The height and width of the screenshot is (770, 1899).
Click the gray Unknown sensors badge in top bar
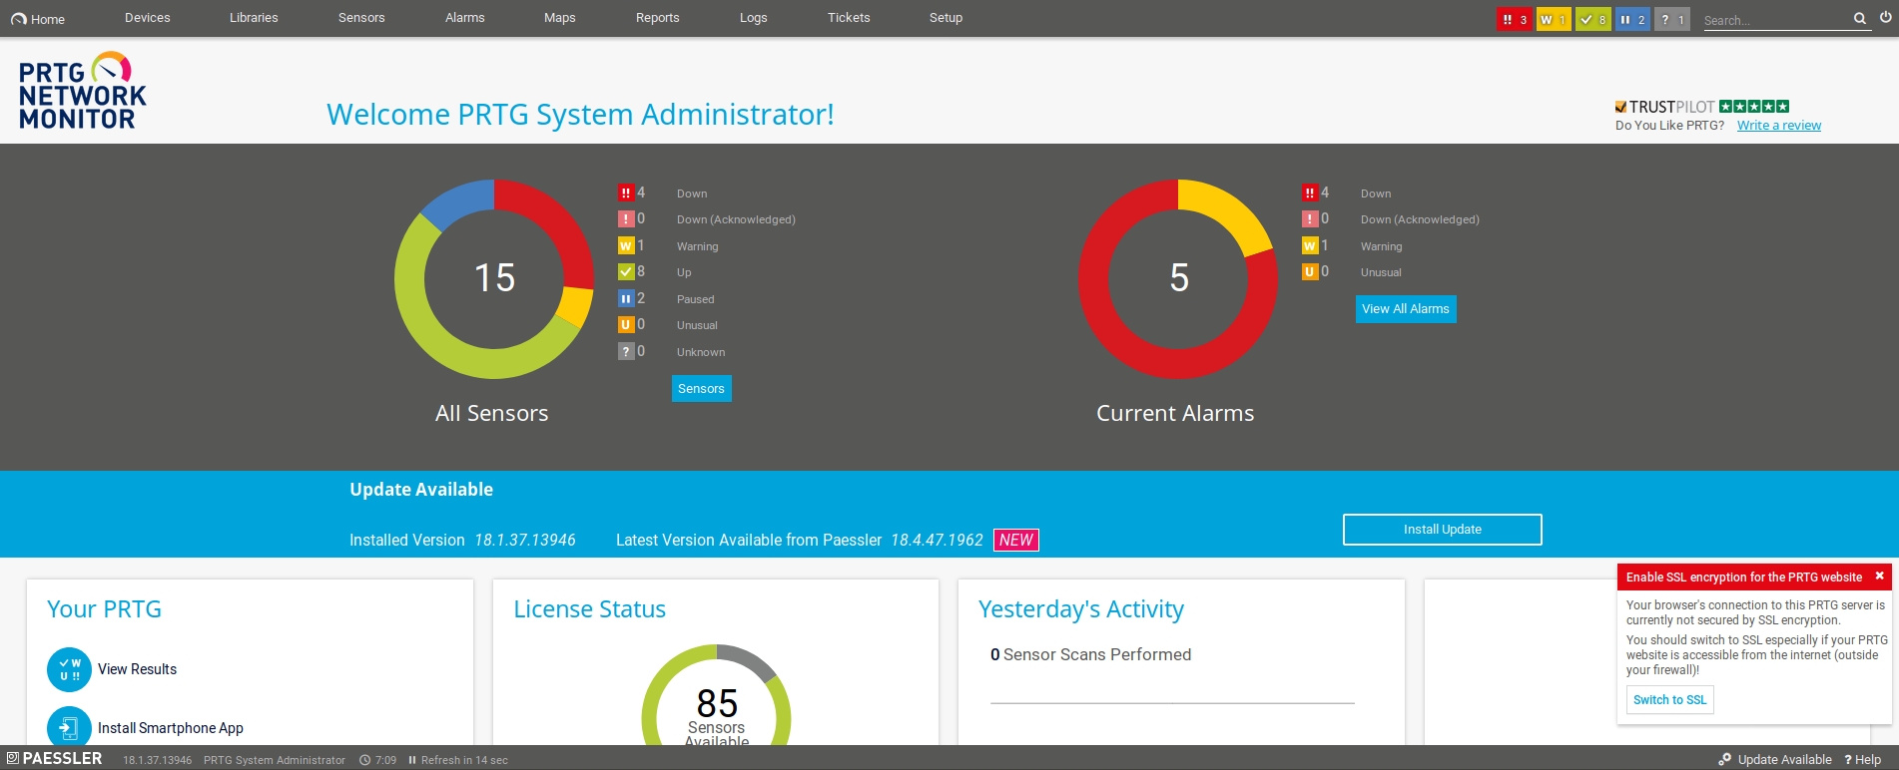1672,19
